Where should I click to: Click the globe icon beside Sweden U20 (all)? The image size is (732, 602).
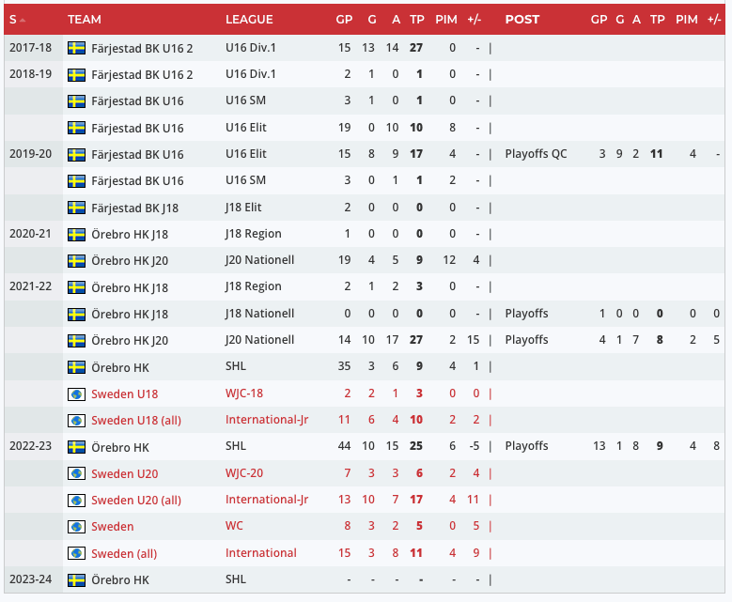[76, 501]
